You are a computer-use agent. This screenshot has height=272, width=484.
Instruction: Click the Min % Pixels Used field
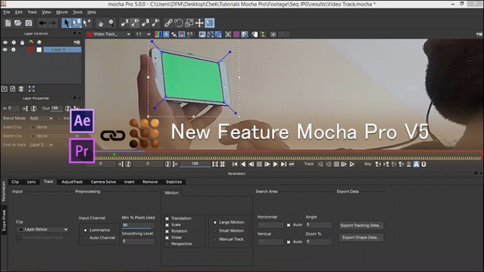pos(138,225)
